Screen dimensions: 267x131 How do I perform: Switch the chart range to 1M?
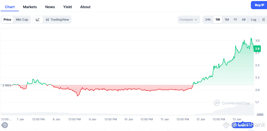227,20
